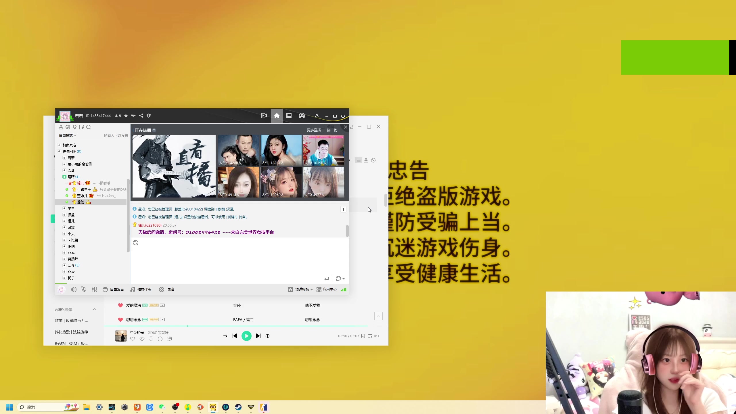The height and width of the screenshot is (414, 736).
Task: Click the share icon beside channel ID
Action: click(x=141, y=116)
